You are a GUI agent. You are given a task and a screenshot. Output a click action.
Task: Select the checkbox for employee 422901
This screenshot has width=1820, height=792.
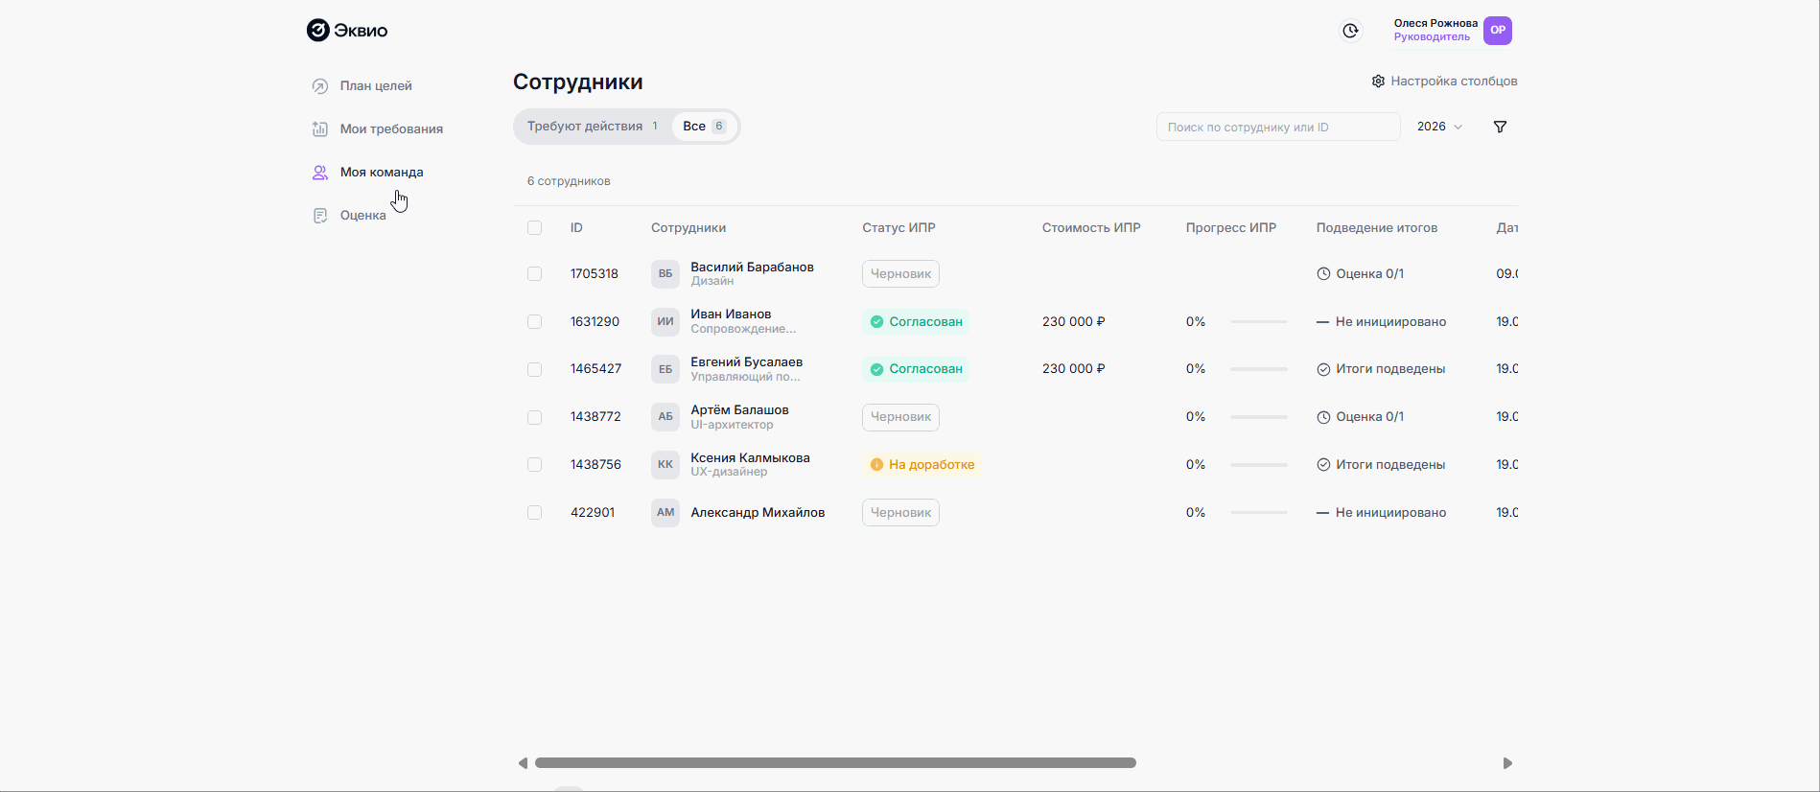point(534,513)
